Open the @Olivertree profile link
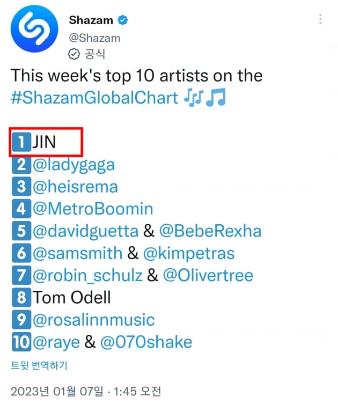The height and width of the screenshot is (404, 338). [208, 275]
